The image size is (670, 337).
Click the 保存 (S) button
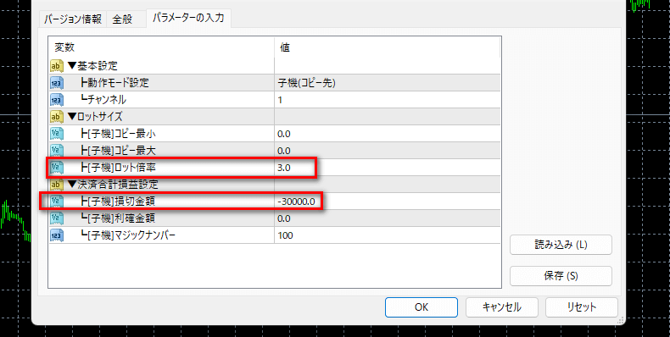561,276
